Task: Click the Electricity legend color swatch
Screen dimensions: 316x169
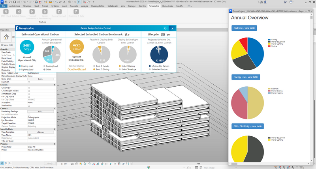Action: pos(269,89)
